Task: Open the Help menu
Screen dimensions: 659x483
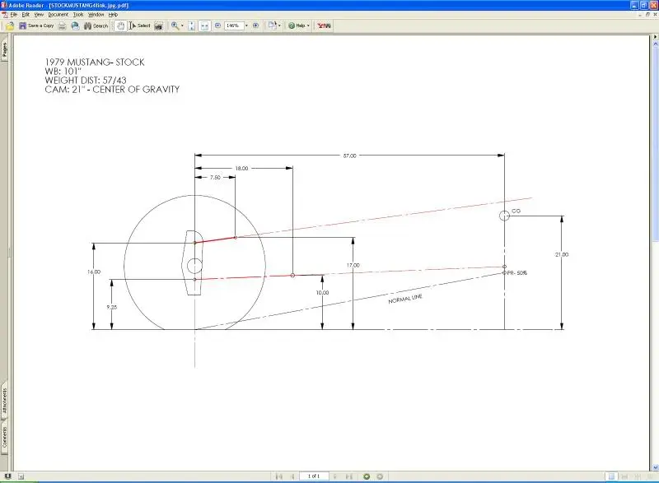Action: tap(113, 15)
